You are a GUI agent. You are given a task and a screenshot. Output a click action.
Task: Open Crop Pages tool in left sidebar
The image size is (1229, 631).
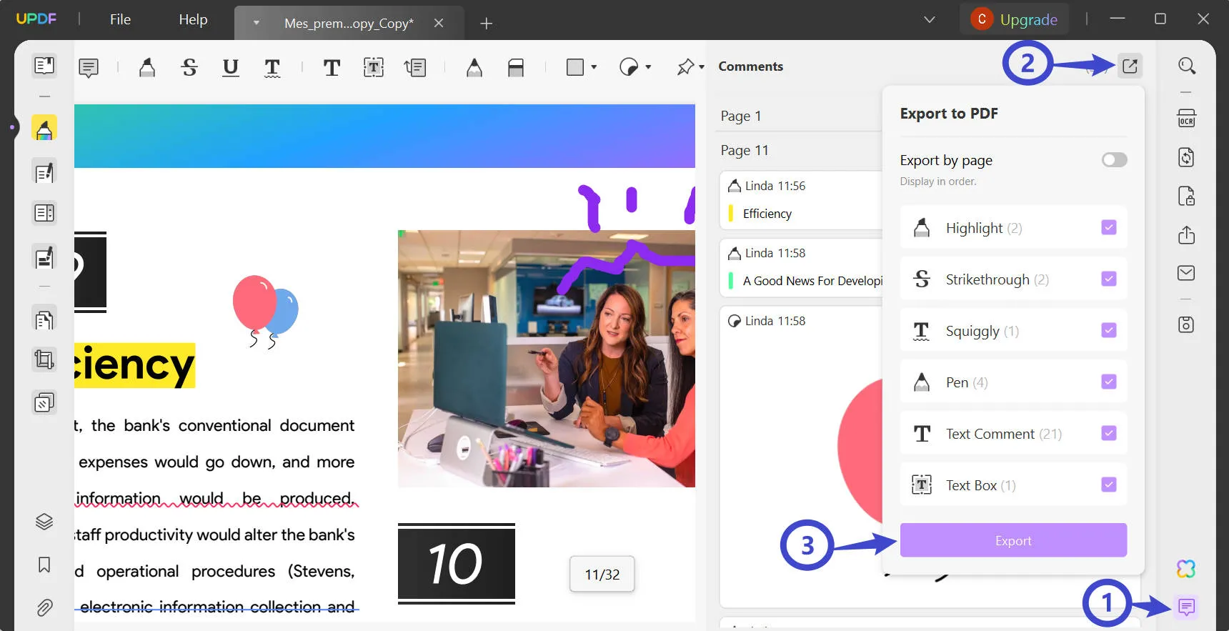pyautogui.click(x=44, y=359)
